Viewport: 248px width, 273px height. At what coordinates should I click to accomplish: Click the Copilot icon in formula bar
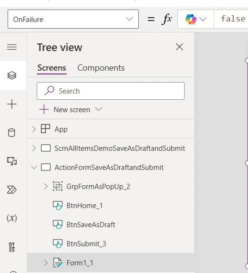click(x=191, y=19)
